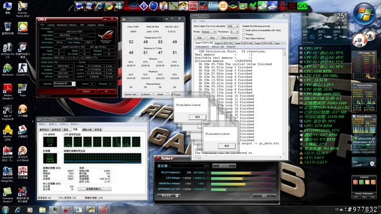Launch the Autodesk Design Review icon
The height and width of the screenshot is (214, 381).
tap(8, 174)
